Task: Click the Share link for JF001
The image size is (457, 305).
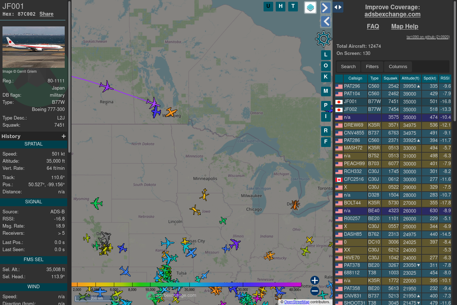Action: click(46, 14)
